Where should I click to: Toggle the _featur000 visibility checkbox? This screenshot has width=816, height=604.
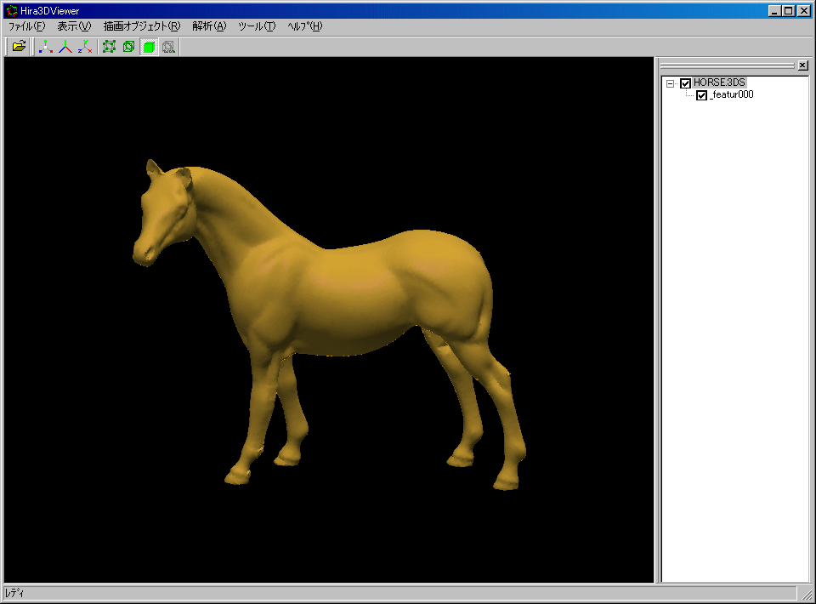701,95
